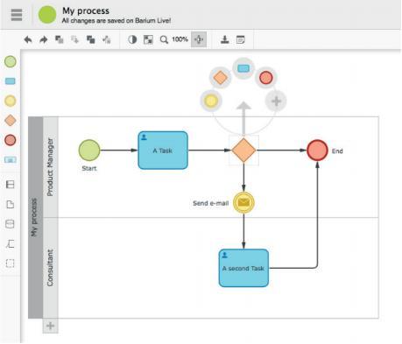Select the 'A second Task' node
The height and width of the screenshot is (344, 402).
click(x=243, y=268)
